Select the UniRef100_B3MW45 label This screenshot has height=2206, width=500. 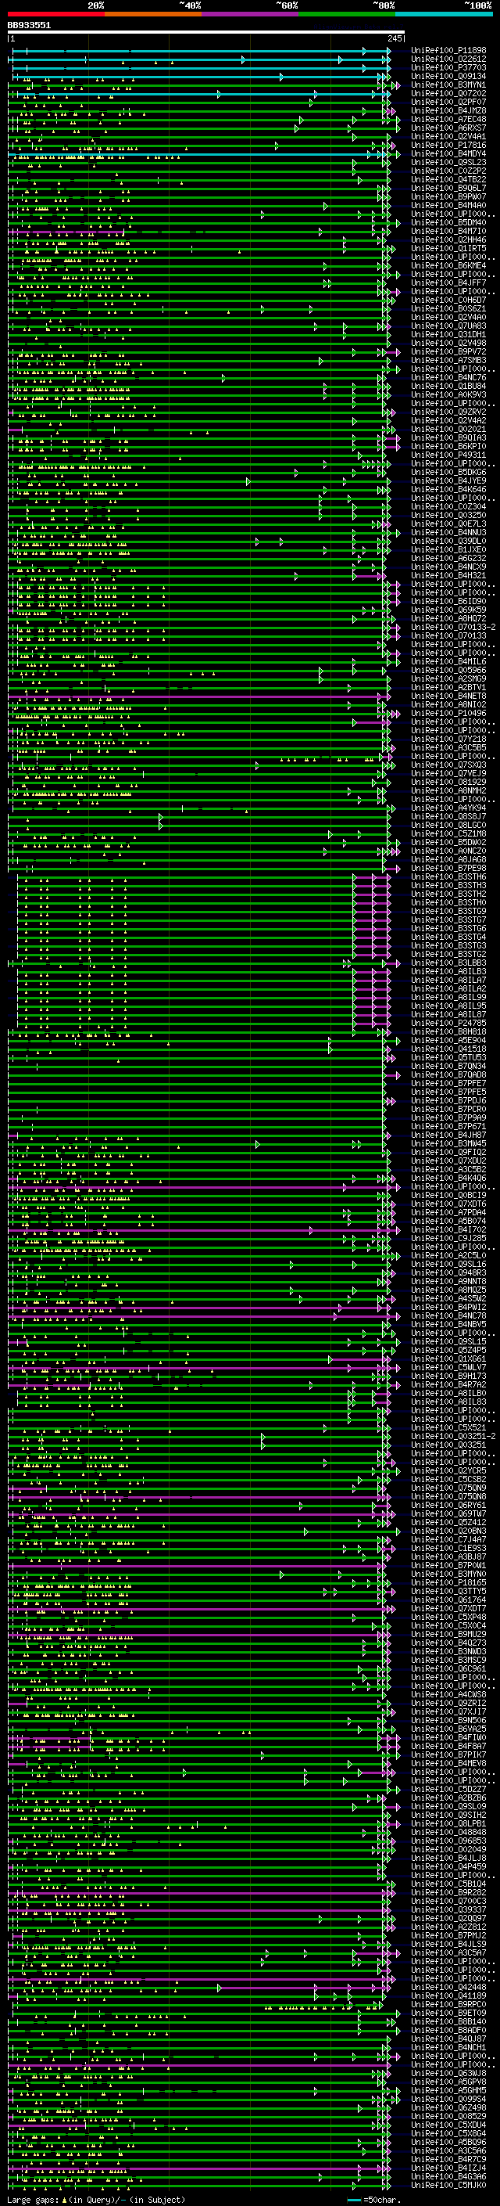(448, 1144)
